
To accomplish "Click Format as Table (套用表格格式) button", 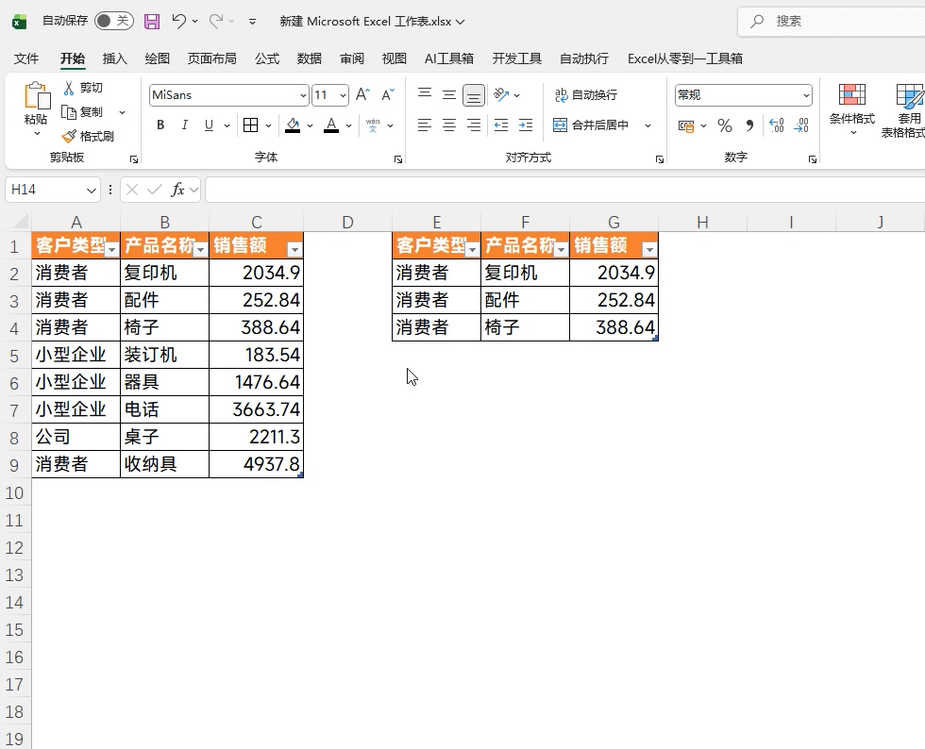I will (903, 110).
